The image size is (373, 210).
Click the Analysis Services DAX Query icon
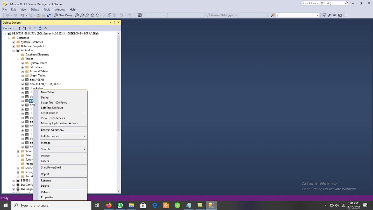coord(98,15)
